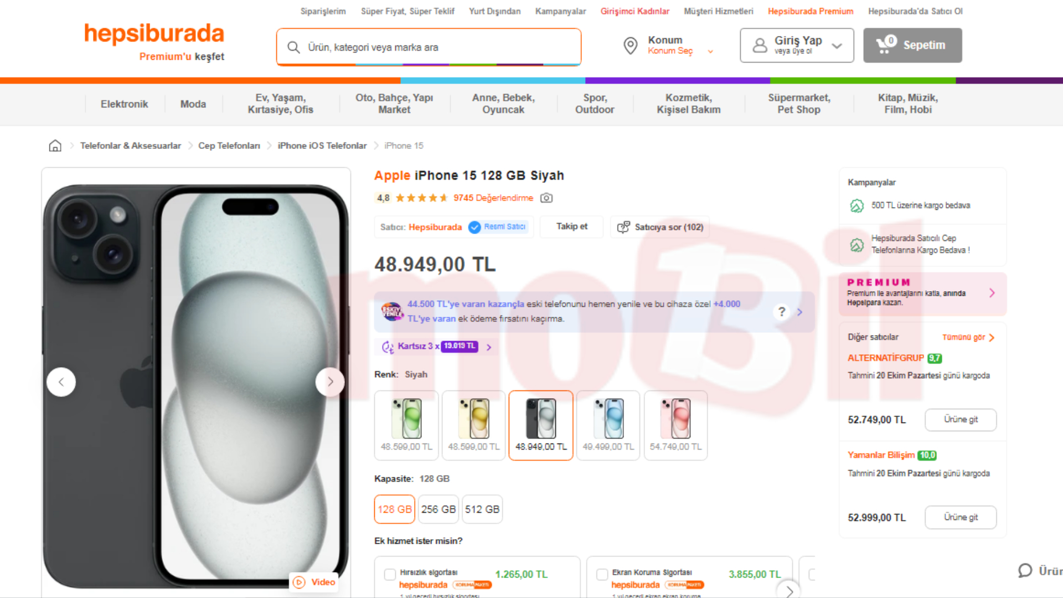Check the Hırsızlık sigortası checkbox
Screen dimensions: 1063x598
coord(390,575)
